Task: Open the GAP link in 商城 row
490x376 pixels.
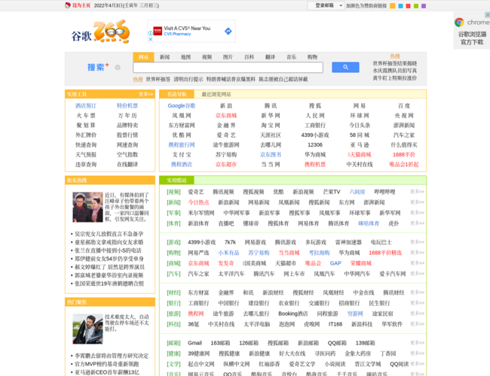Action: click(335, 263)
